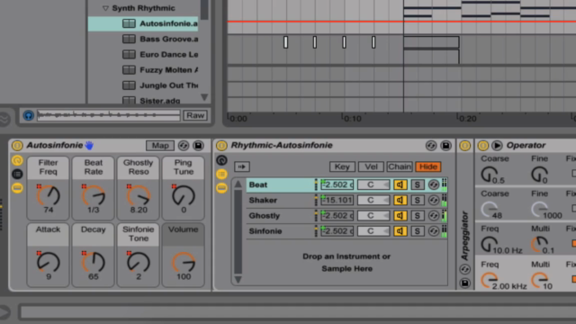Show chain list selector in Autosinfonie

pos(17,174)
